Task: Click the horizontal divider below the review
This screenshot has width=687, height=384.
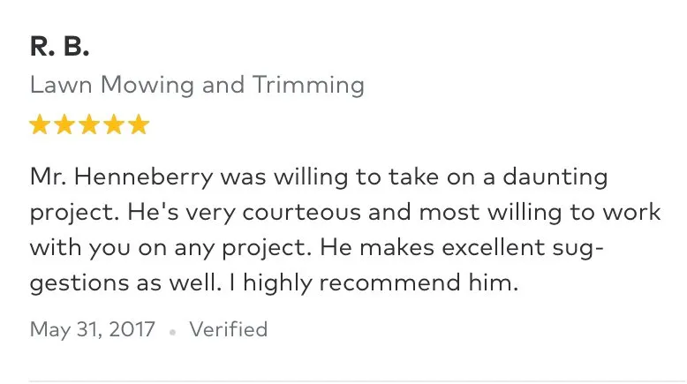Action: click(x=343, y=381)
